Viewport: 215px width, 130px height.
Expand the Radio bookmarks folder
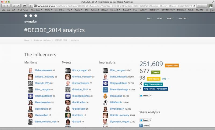(78, 10)
